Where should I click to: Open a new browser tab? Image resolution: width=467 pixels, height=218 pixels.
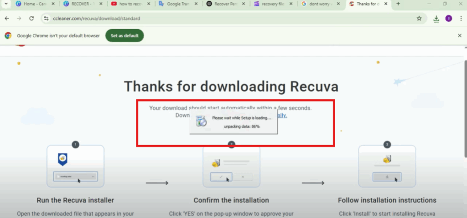(x=398, y=4)
